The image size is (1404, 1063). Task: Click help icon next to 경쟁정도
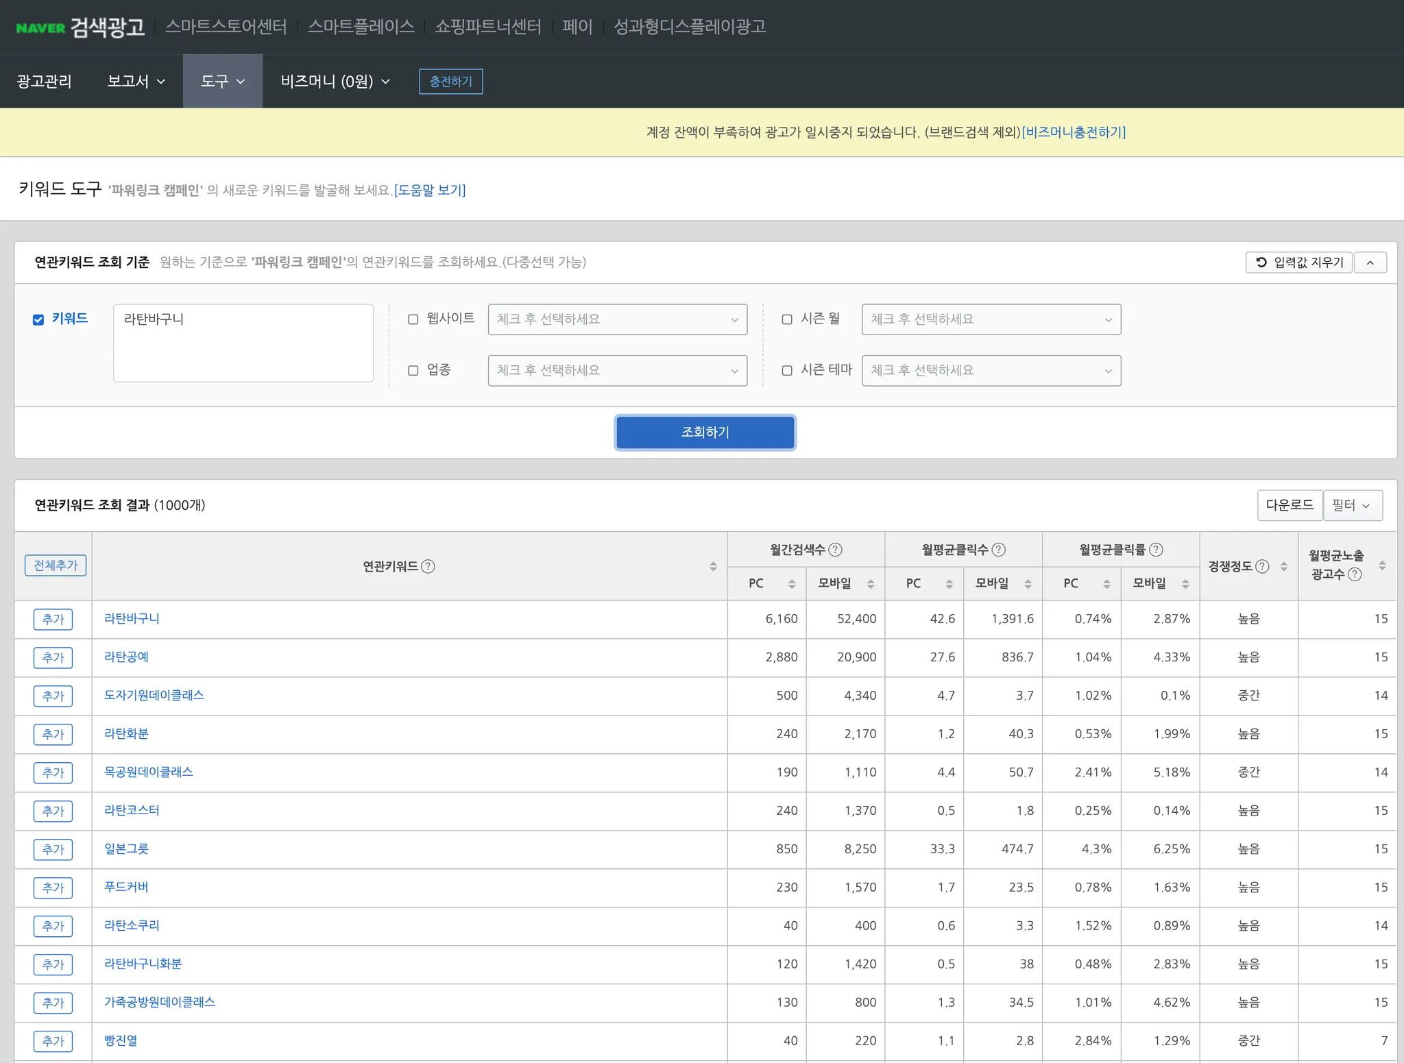tap(1262, 566)
